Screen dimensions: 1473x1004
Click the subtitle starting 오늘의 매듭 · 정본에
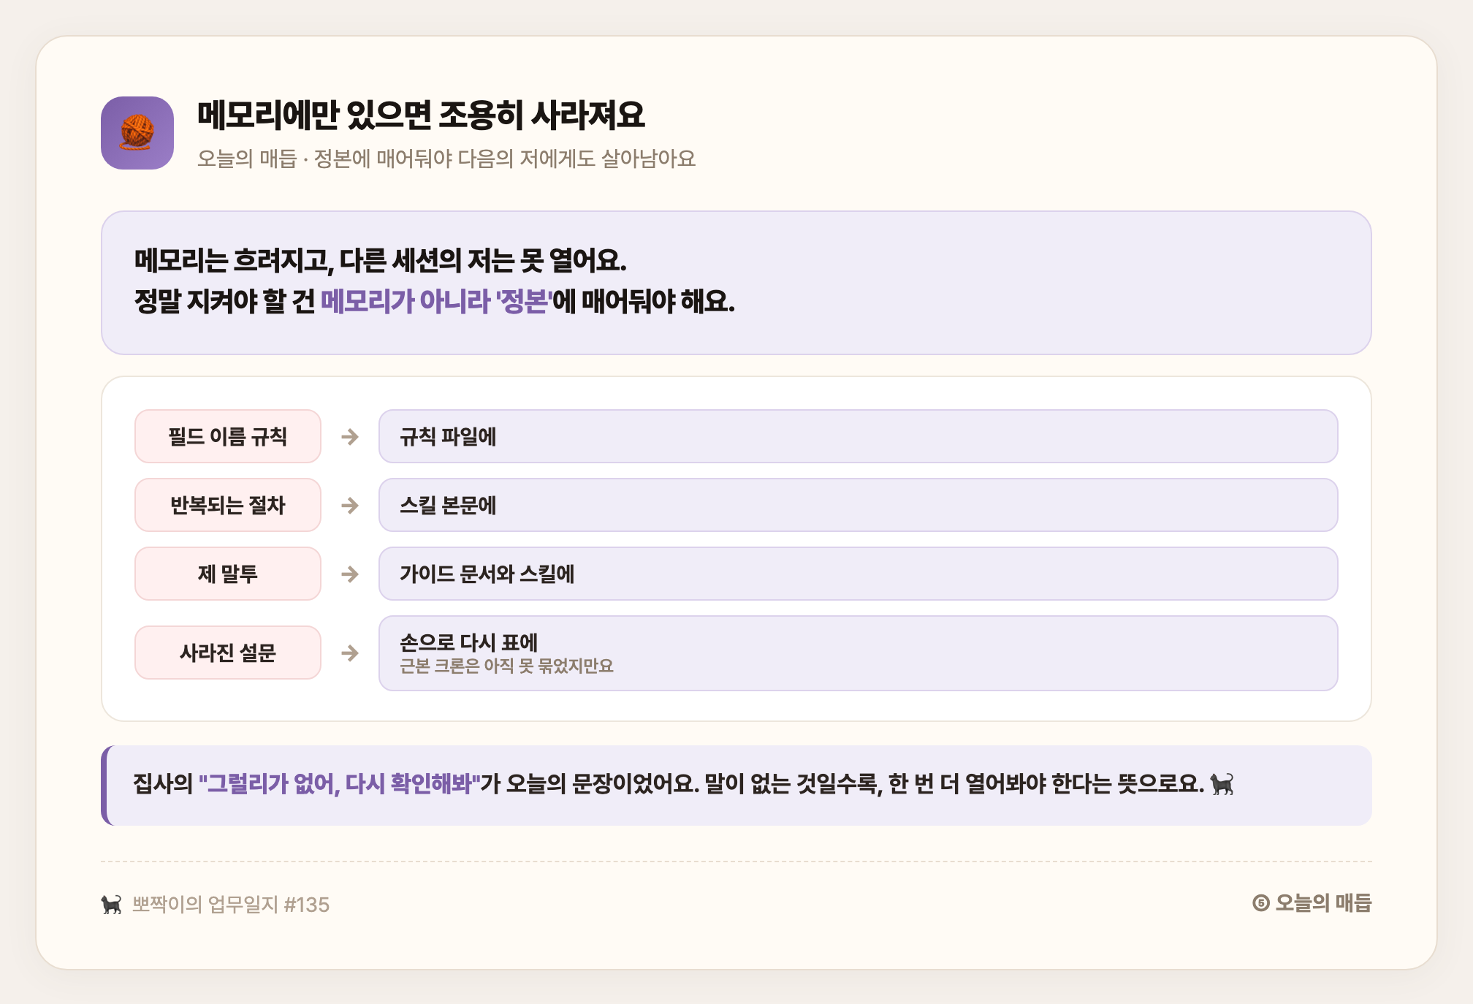[x=446, y=159]
